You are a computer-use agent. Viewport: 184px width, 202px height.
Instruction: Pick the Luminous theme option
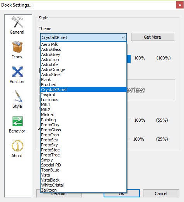point(83,100)
